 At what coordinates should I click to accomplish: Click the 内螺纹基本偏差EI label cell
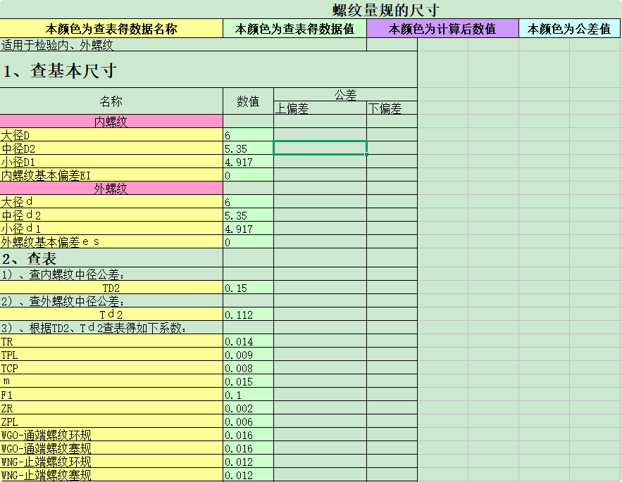click(111, 175)
